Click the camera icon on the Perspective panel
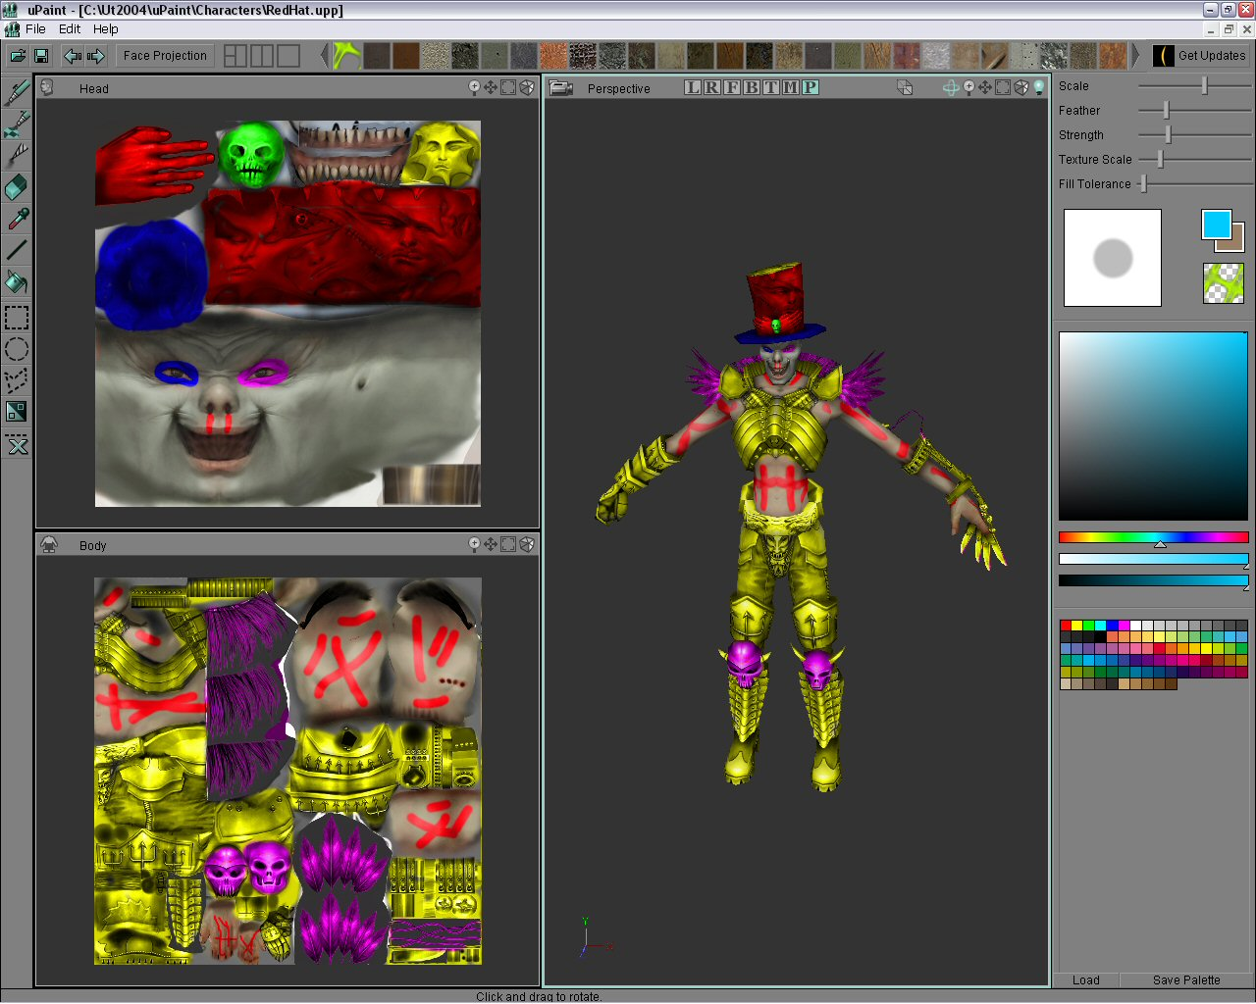 pyautogui.click(x=559, y=87)
